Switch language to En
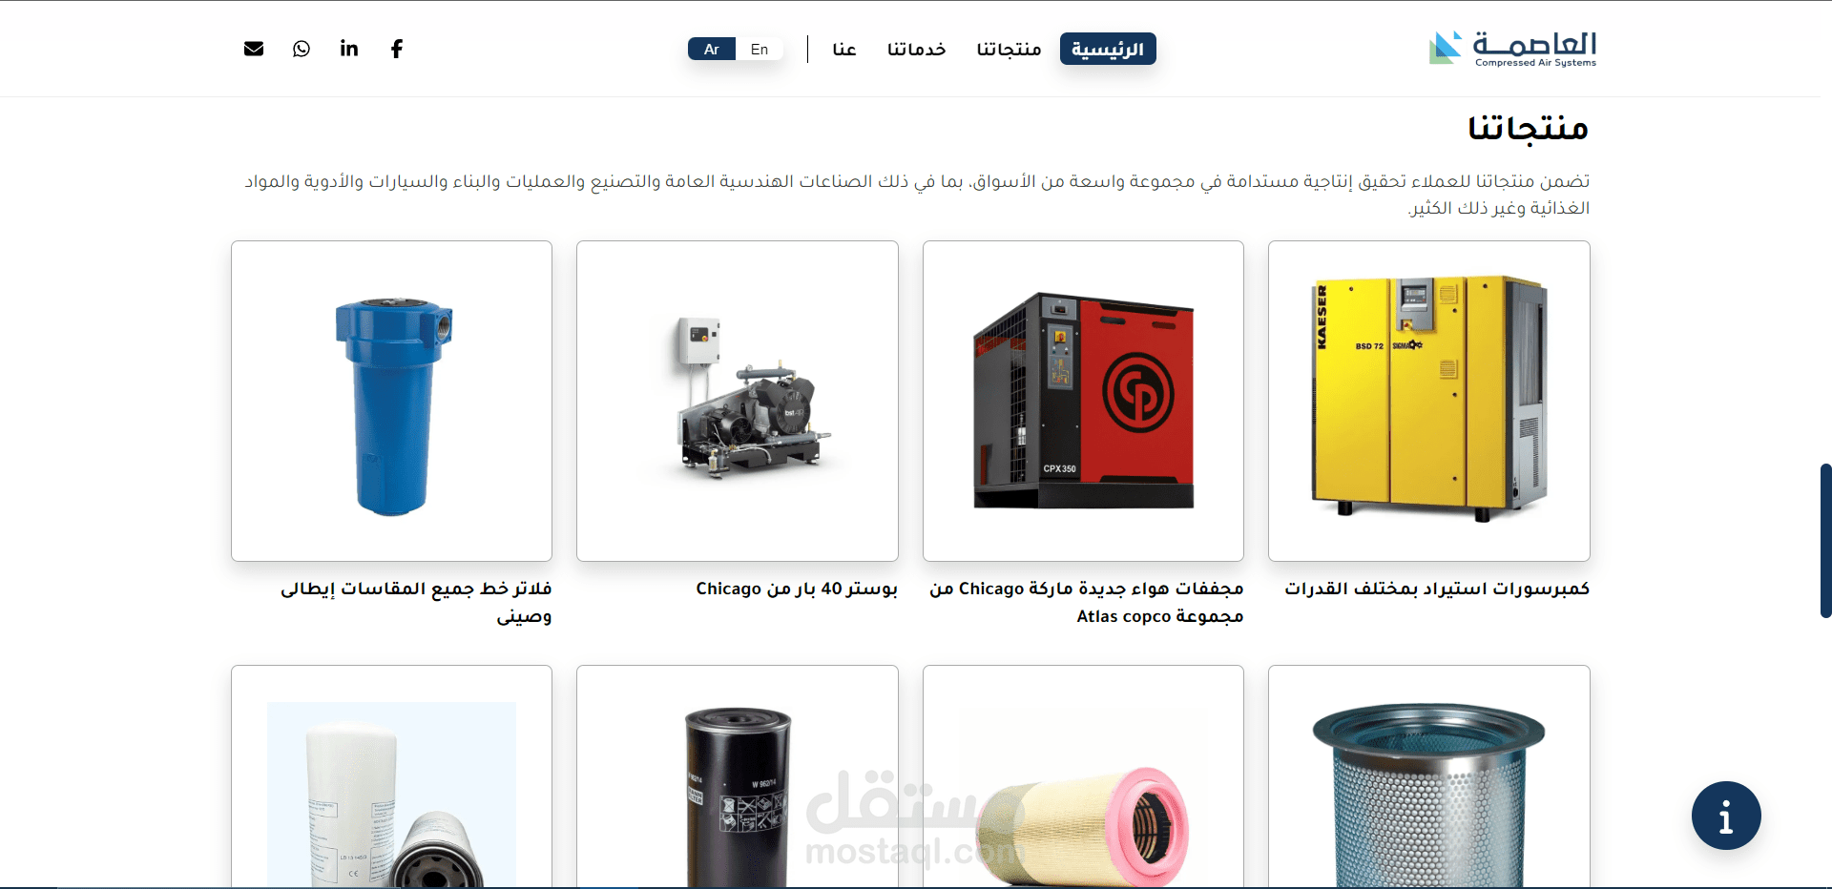The height and width of the screenshot is (889, 1832). click(x=760, y=49)
